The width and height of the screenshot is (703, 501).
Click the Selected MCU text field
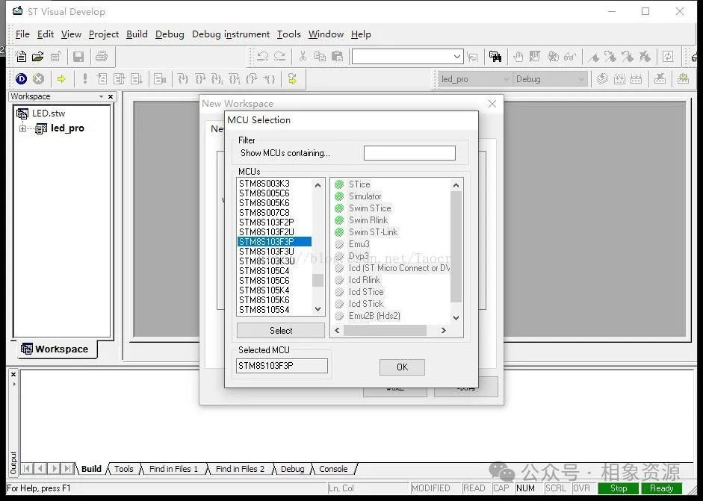coord(282,366)
